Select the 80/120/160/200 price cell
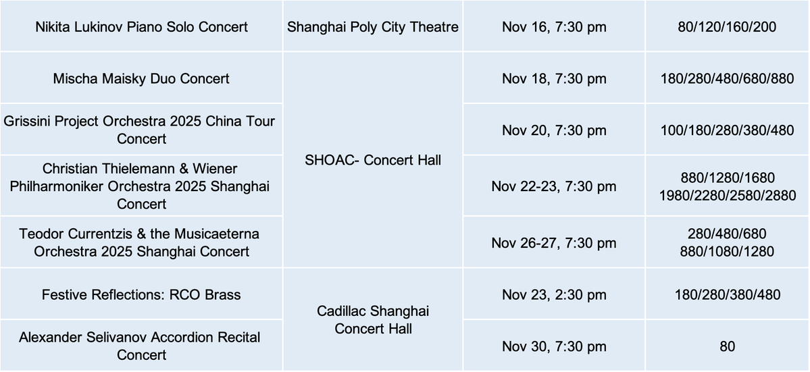 [726, 28]
